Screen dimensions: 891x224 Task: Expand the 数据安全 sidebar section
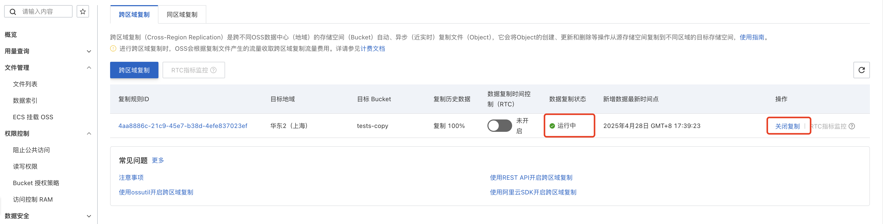point(89,216)
